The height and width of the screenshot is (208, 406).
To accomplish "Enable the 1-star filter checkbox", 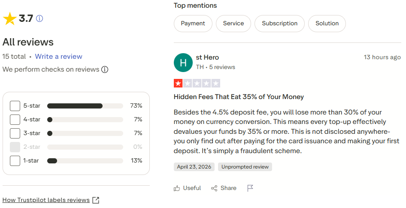I will 15,161.
